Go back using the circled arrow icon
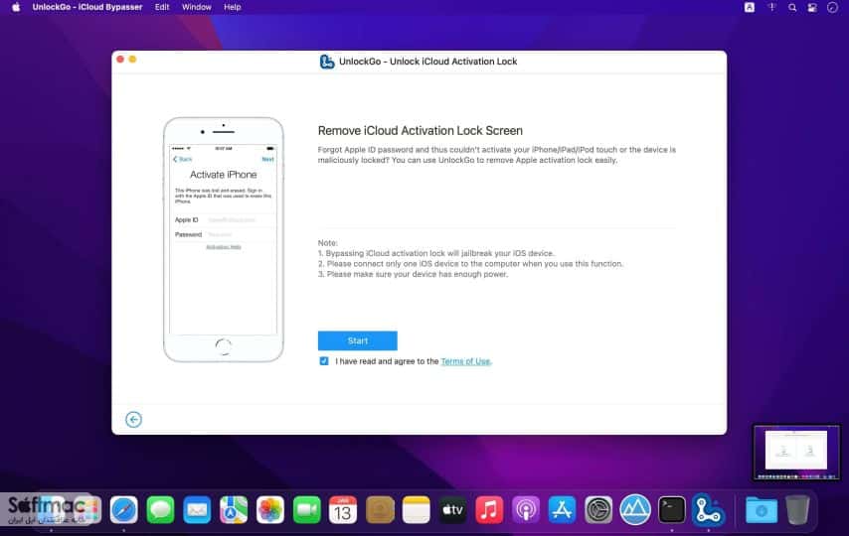The height and width of the screenshot is (536, 849). pos(134,419)
